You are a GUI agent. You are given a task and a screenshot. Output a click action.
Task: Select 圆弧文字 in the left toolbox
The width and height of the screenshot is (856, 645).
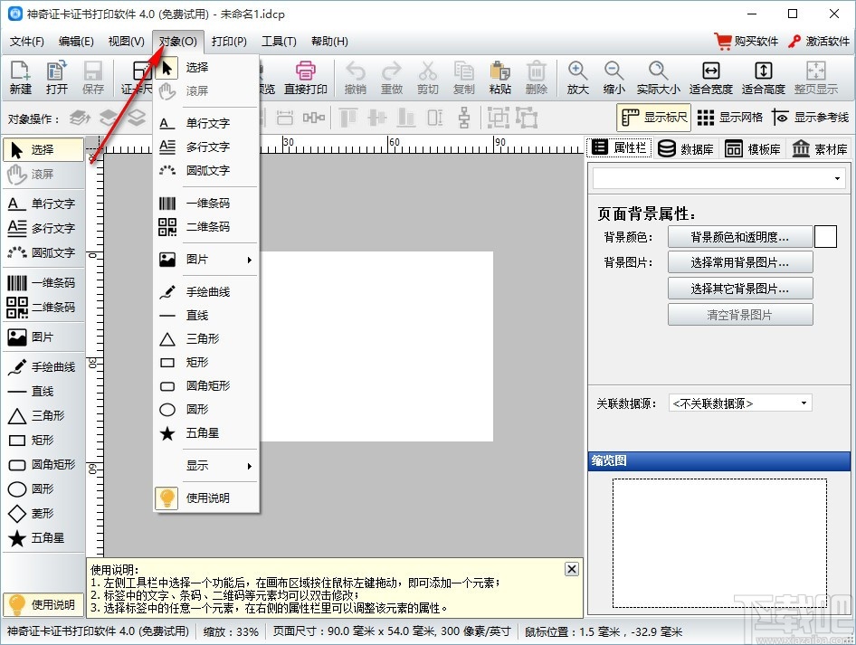tap(43, 252)
